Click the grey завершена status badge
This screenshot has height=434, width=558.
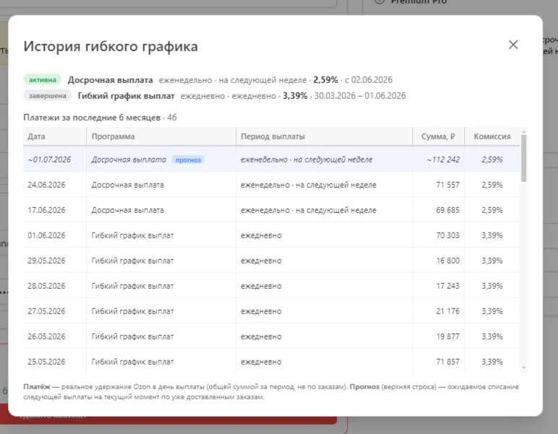(x=47, y=95)
